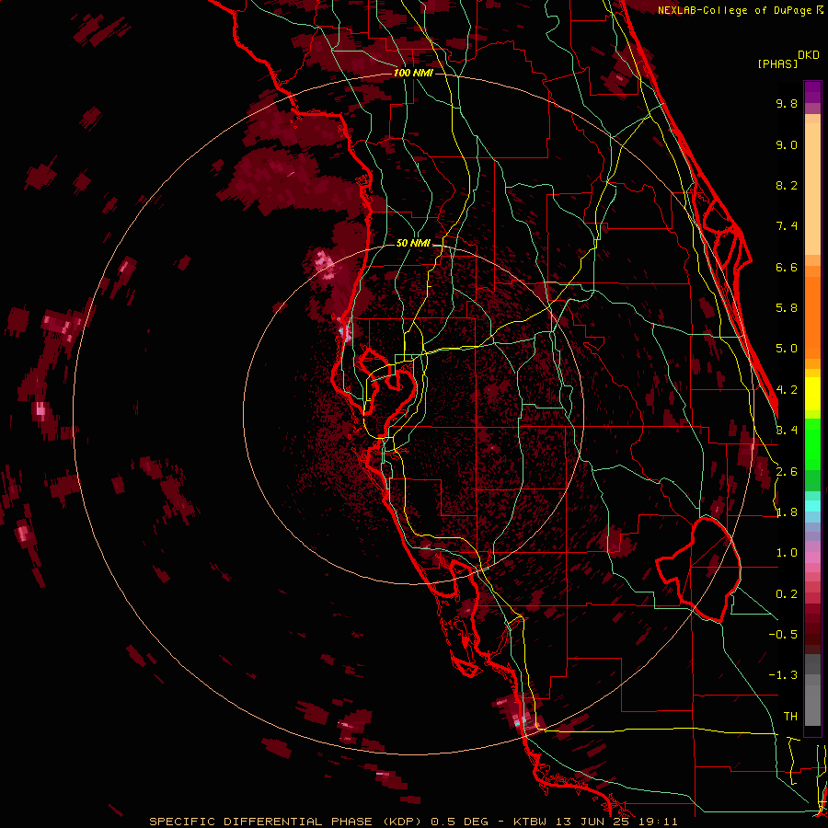Image resolution: width=828 pixels, height=828 pixels.
Task: Click the -0.5 value on color scale
Action: [783, 635]
